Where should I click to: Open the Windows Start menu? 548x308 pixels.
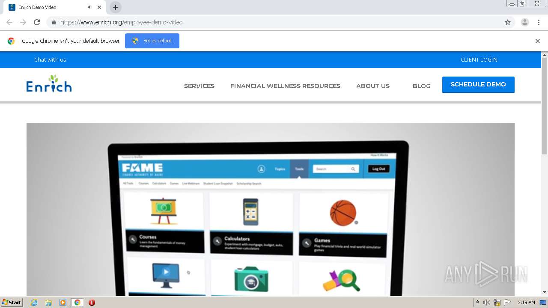[12, 302]
